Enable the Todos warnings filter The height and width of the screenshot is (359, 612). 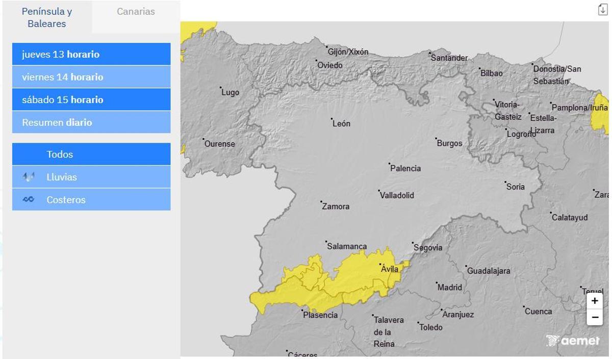pos(91,154)
